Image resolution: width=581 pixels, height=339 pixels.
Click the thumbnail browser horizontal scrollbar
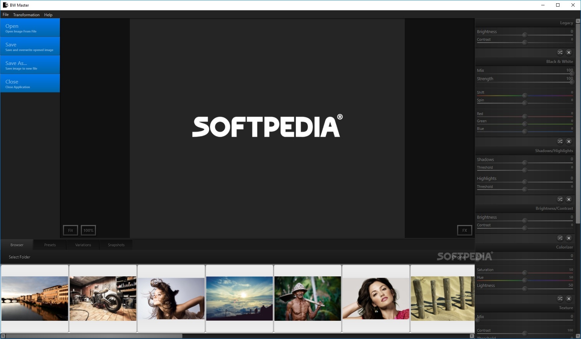point(94,336)
